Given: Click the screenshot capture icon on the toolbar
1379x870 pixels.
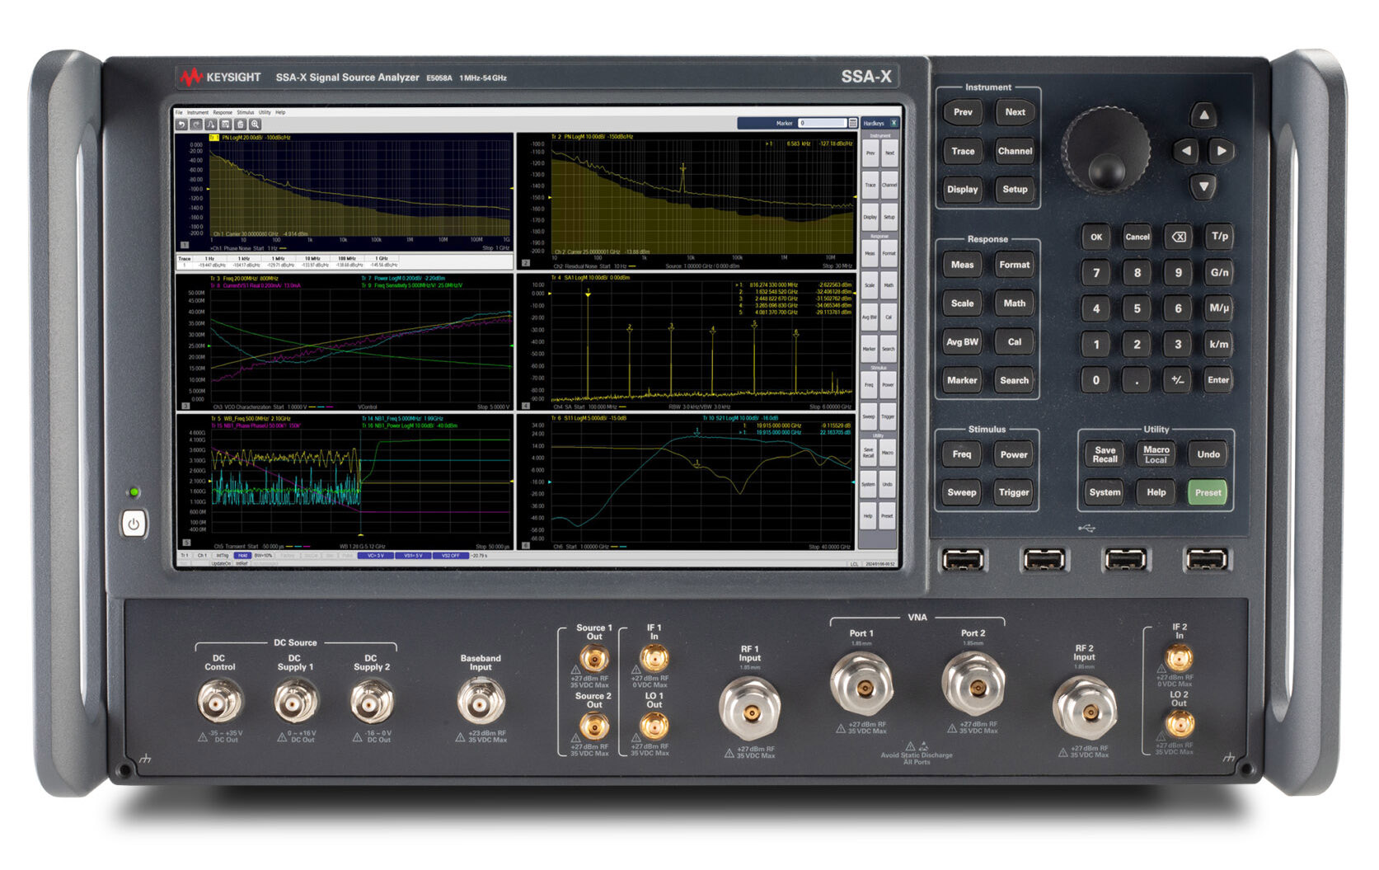Looking at the screenshot, I should point(225,128).
